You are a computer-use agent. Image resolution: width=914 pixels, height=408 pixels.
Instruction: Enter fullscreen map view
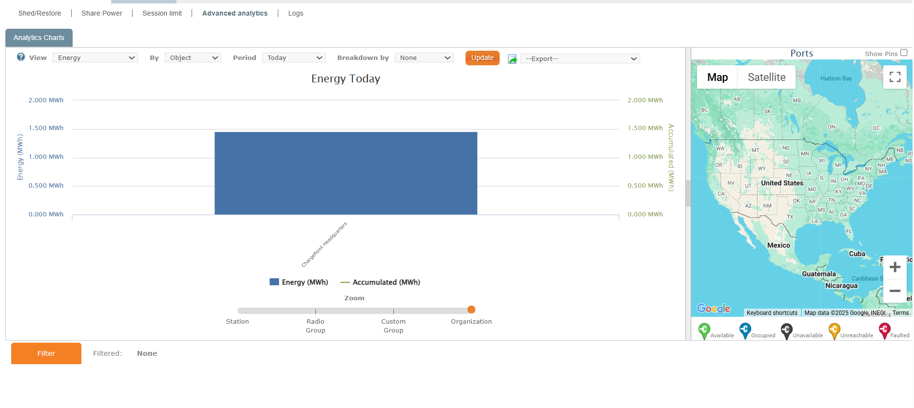click(895, 77)
